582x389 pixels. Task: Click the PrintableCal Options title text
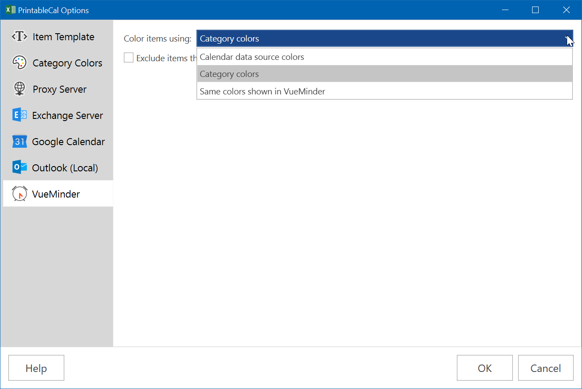point(53,10)
